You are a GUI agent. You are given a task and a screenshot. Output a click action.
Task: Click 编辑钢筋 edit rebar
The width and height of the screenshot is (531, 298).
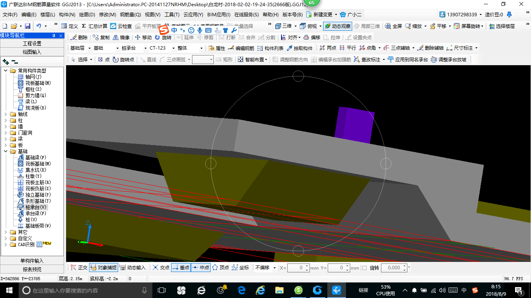coord(241,48)
